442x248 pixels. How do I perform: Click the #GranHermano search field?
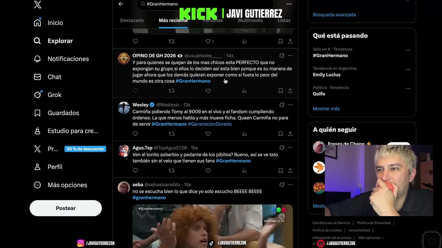click(x=205, y=4)
